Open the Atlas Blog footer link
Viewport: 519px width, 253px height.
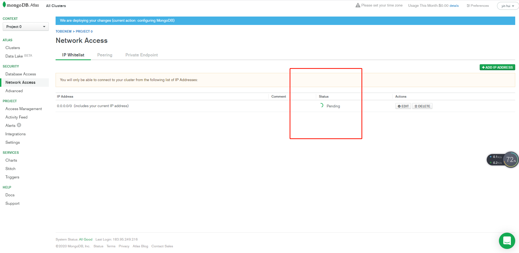[140, 246]
